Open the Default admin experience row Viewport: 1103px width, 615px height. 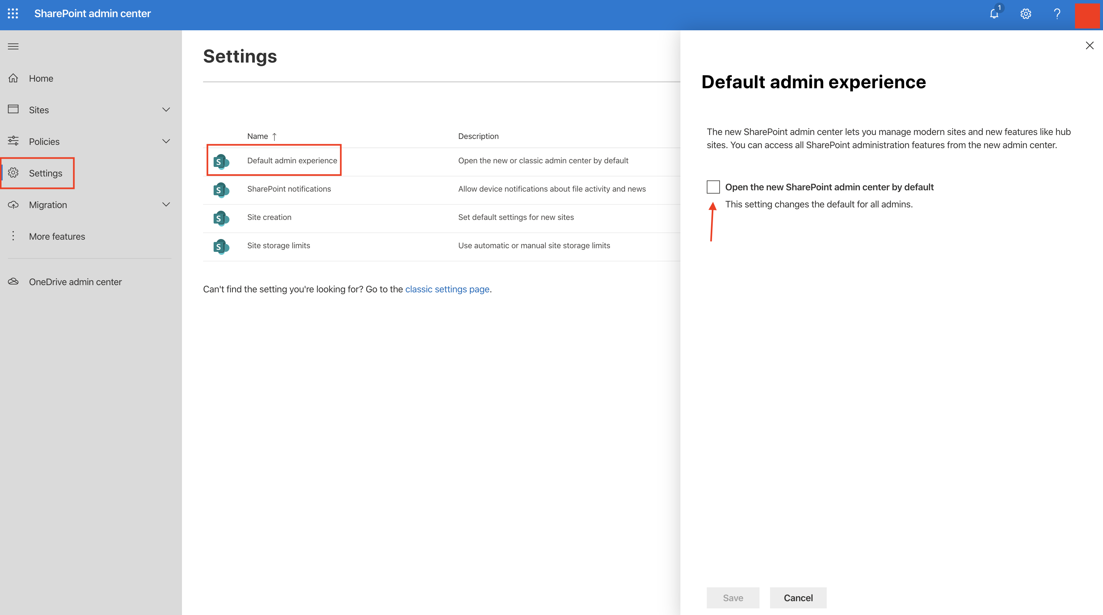(x=441, y=162)
